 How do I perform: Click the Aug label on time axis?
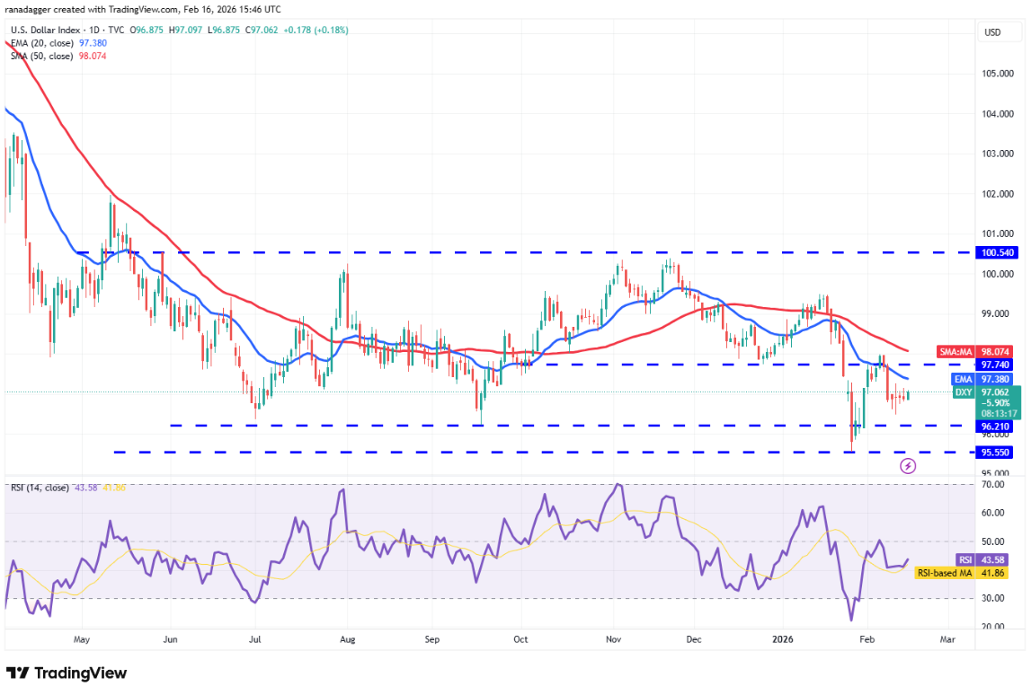tap(348, 640)
